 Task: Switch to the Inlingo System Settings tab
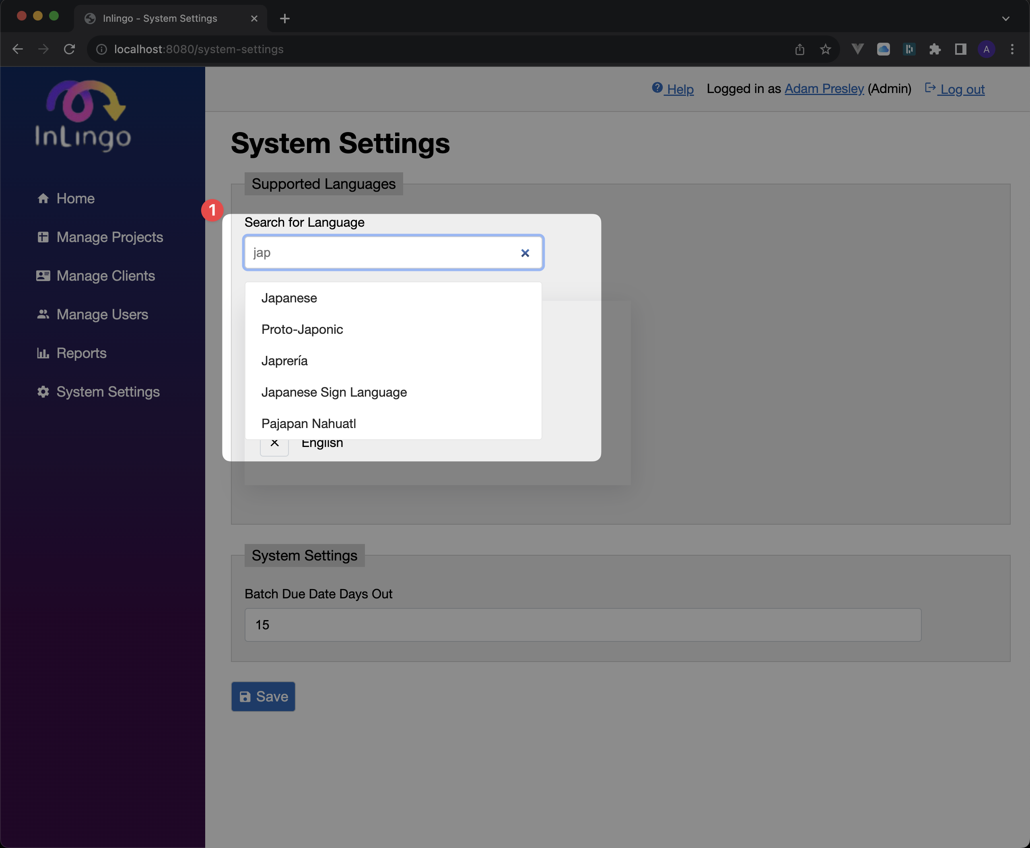point(160,18)
